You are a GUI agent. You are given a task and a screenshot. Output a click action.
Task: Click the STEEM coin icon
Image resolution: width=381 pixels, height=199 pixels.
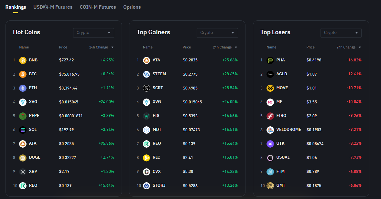point(147,74)
